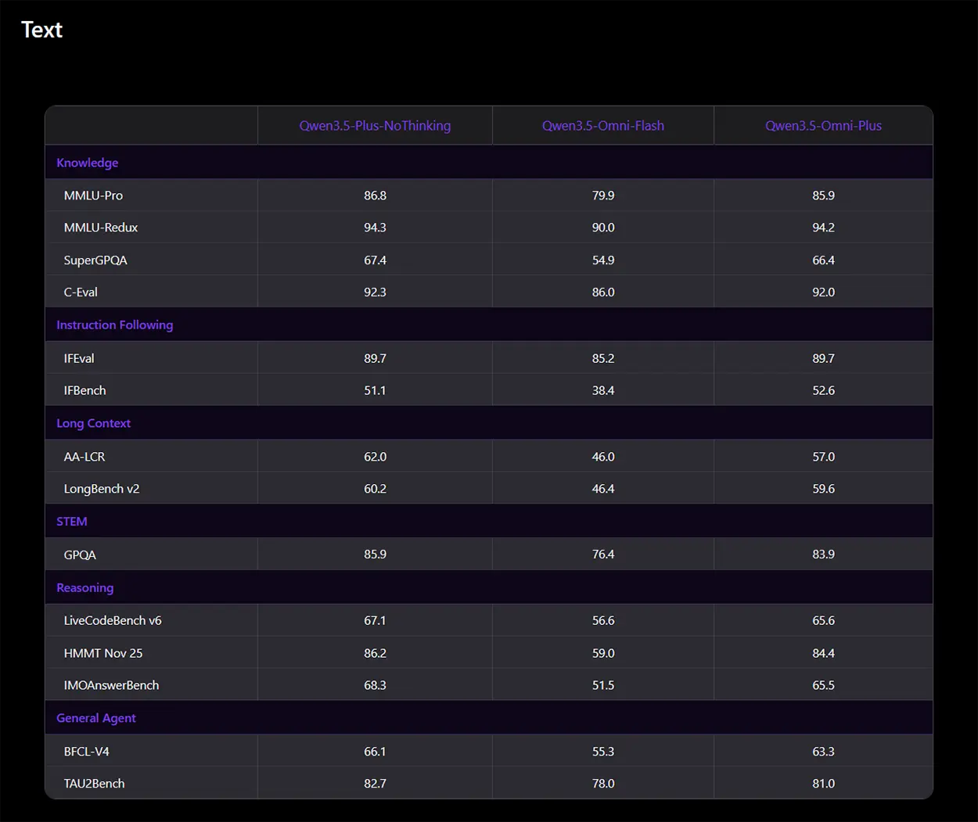This screenshot has height=822, width=978.
Task: Click the Qwen3.5-Omni-Plus column header
Action: click(x=823, y=126)
